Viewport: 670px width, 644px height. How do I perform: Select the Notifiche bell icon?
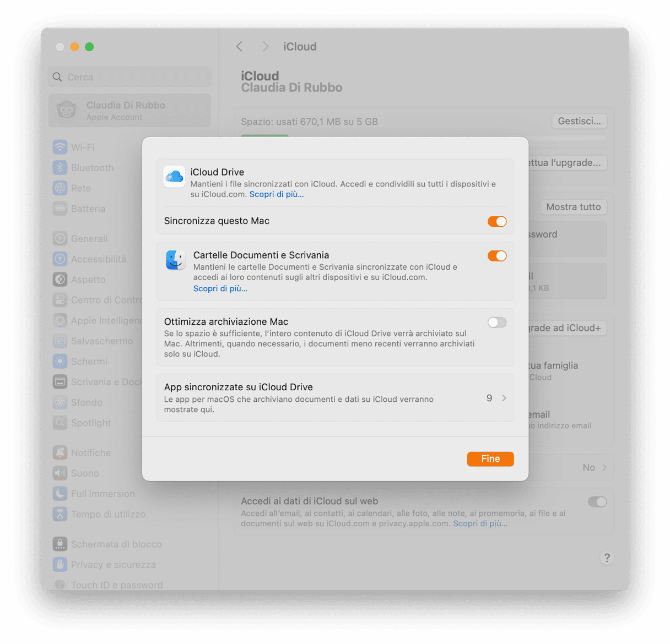(60, 453)
